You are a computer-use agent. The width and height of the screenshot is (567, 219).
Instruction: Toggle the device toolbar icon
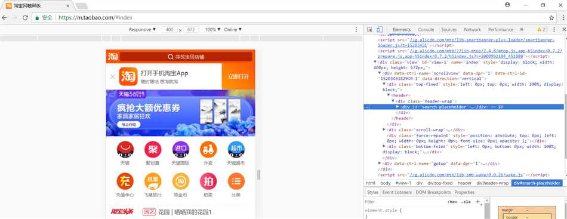tap(380, 30)
